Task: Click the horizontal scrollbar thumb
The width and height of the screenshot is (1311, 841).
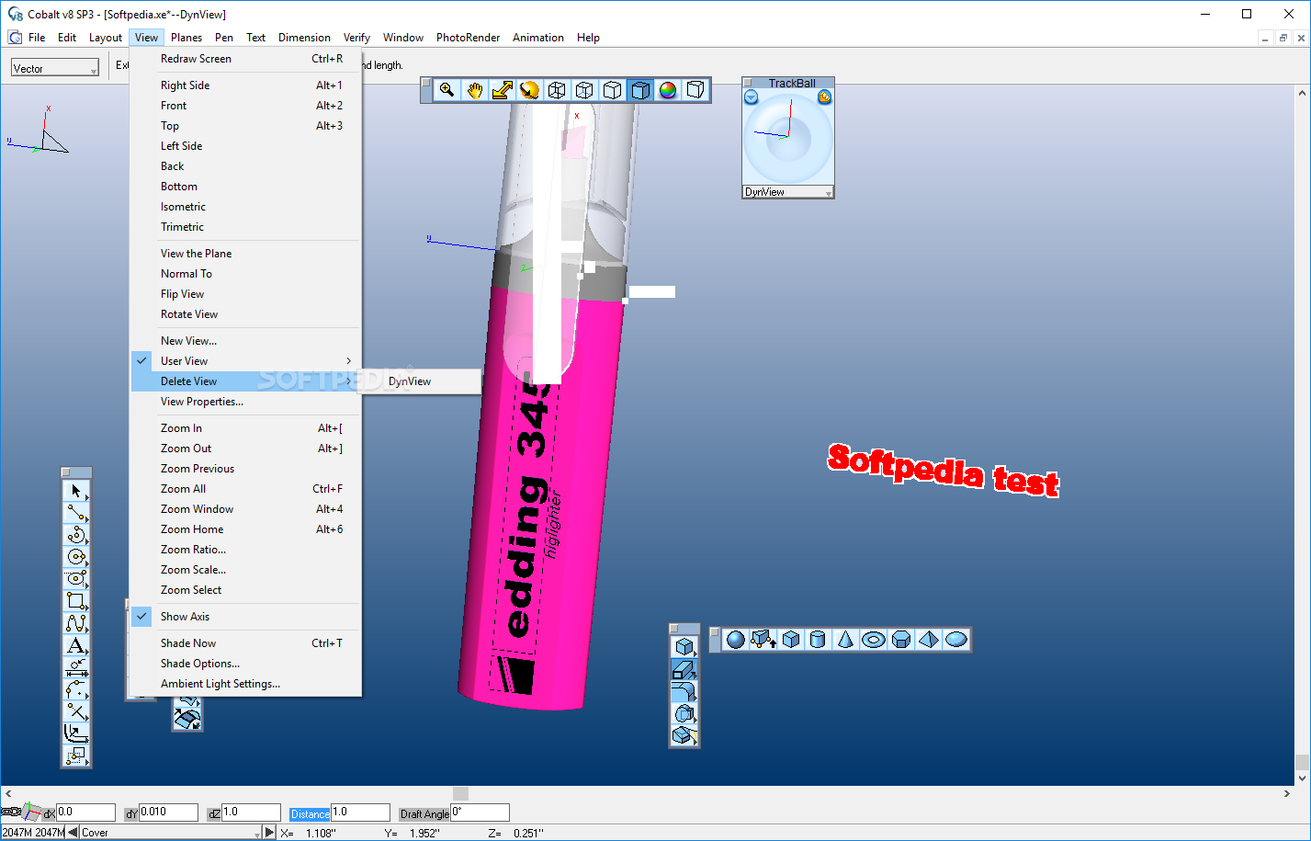Action: [x=461, y=793]
